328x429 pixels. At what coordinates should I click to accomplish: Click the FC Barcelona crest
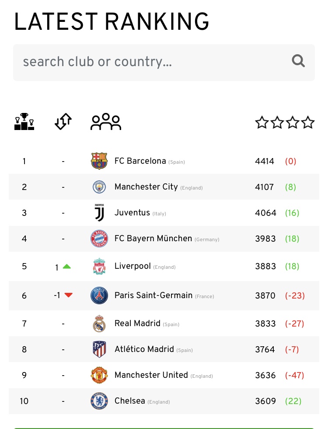click(x=99, y=161)
